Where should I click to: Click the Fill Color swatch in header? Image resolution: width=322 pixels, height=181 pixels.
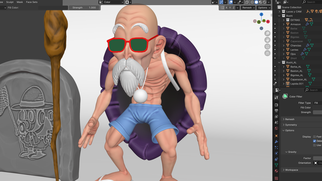53,8
